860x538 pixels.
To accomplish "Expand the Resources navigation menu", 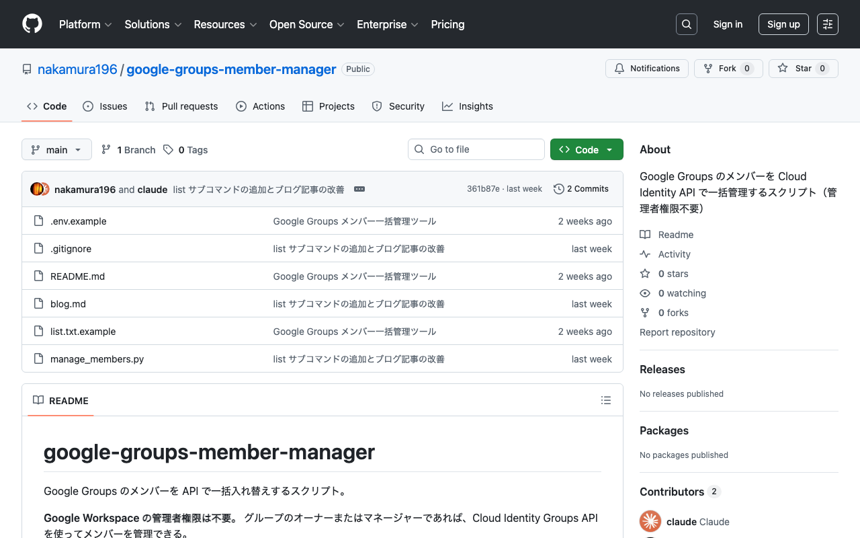I will 224,24.
